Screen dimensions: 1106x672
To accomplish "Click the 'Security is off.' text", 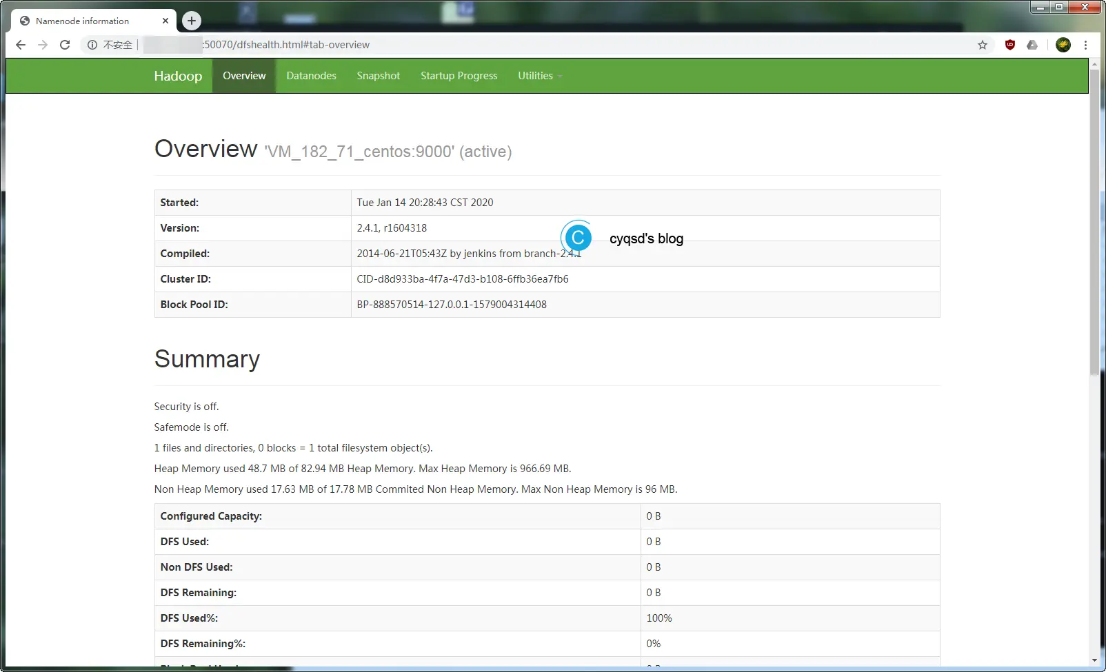I will [x=186, y=407].
